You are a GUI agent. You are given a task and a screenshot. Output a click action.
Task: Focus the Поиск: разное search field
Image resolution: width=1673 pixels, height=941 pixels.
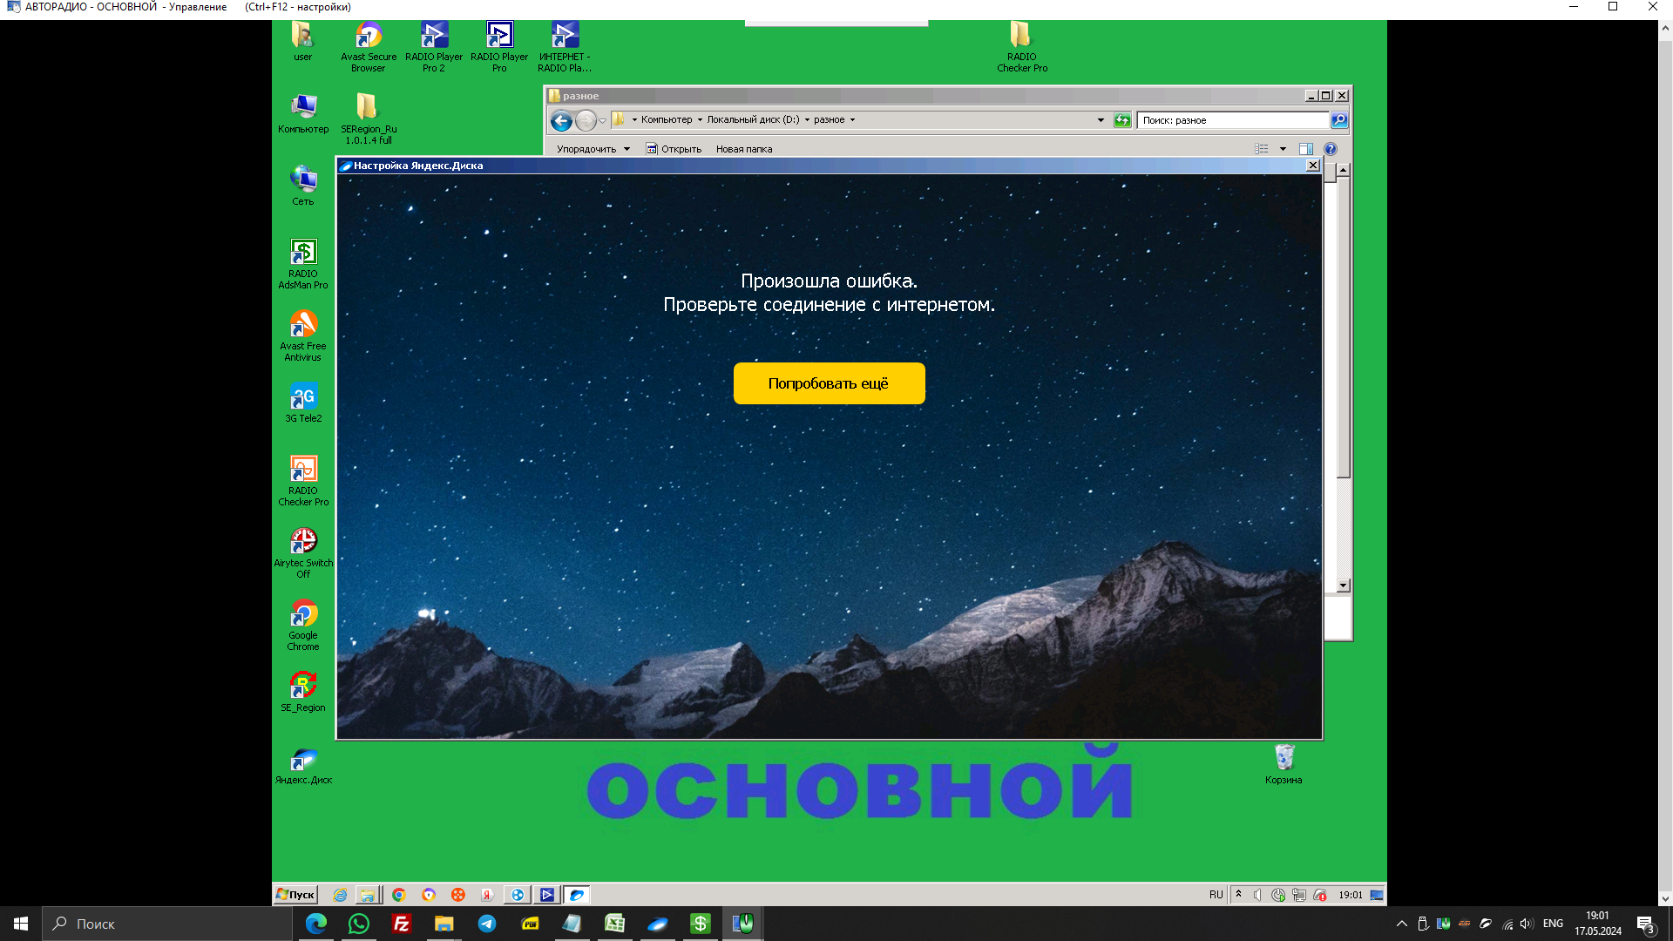tap(1233, 120)
